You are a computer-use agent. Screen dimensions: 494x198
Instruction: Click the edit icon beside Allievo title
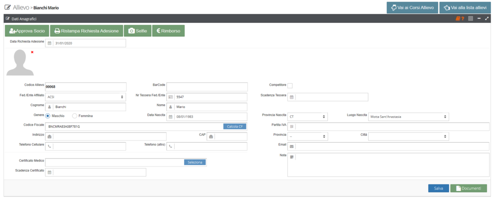7,7
